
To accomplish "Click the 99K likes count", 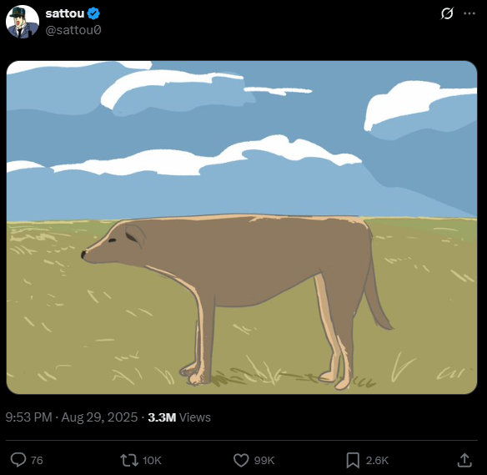I will 264,460.
